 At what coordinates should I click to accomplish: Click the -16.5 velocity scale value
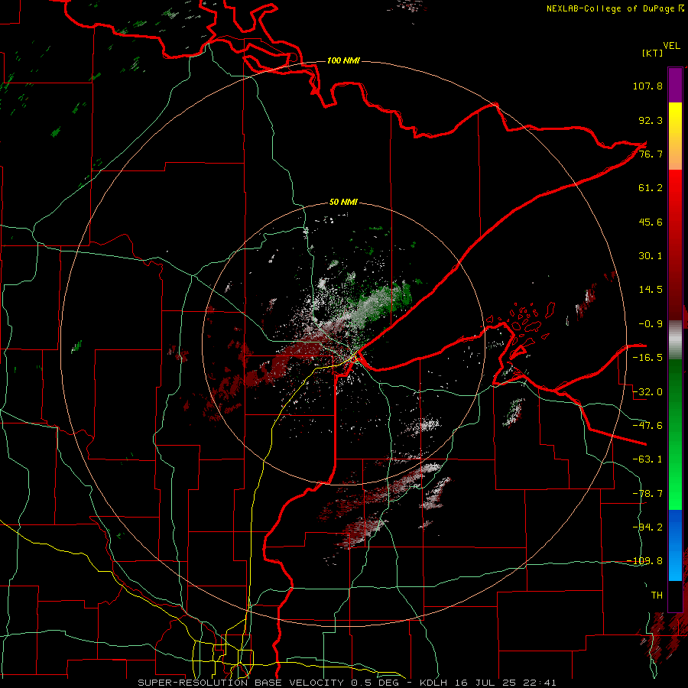(x=647, y=358)
